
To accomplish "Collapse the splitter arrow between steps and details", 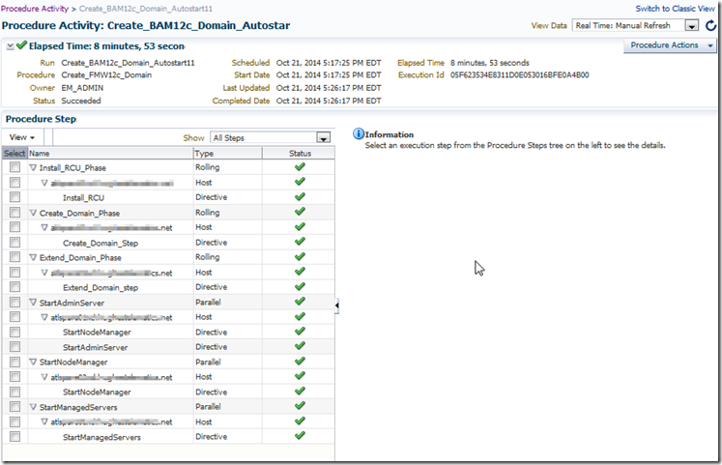I will pos(337,305).
